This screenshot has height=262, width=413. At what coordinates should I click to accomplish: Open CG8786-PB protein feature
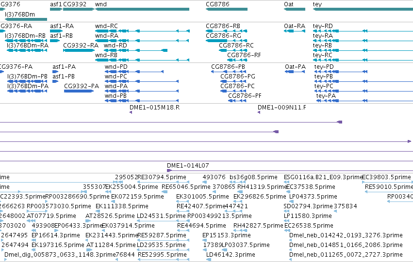(x=228, y=67)
